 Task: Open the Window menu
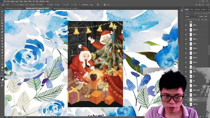tap(42, 1)
